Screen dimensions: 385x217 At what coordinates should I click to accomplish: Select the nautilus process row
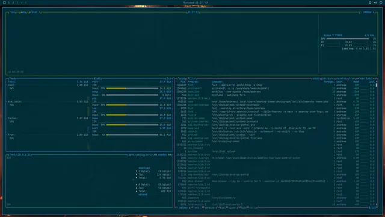click(x=276, y=92)
